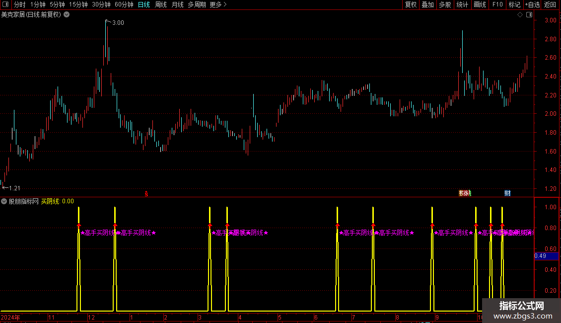Click the event marker left of 财
The width and height of the screenshot is (561, 323).
[x=465, y=193]
